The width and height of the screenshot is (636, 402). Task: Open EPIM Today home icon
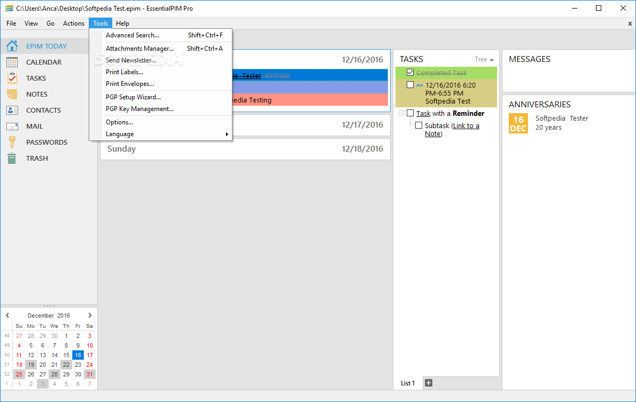[x=12, y=46]
